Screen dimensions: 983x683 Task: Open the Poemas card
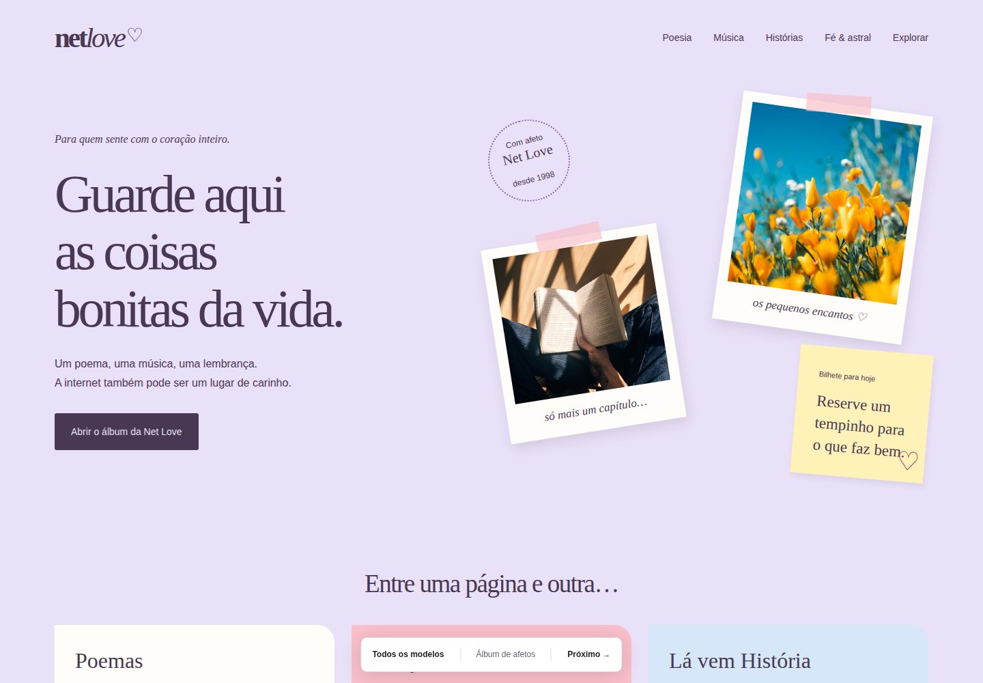pos(195,654)
